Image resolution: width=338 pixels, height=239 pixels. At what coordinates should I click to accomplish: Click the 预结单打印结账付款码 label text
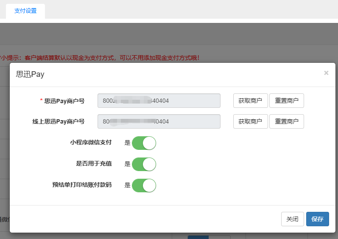click(x=82, y=185)
